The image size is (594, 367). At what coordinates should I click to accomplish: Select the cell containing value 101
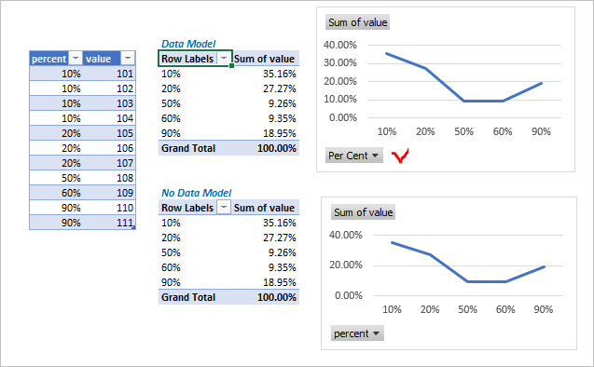click(109, 74)
